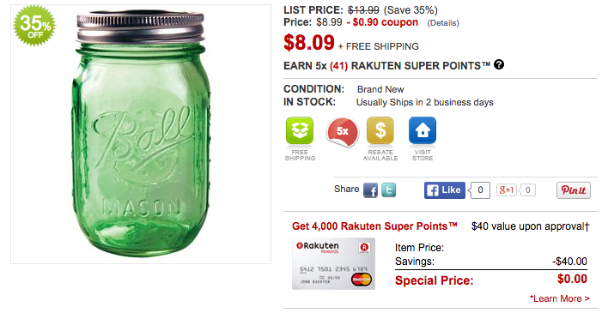Share on Twitter via the bird icon
The image size is (602, 313).
pos(388,190)
